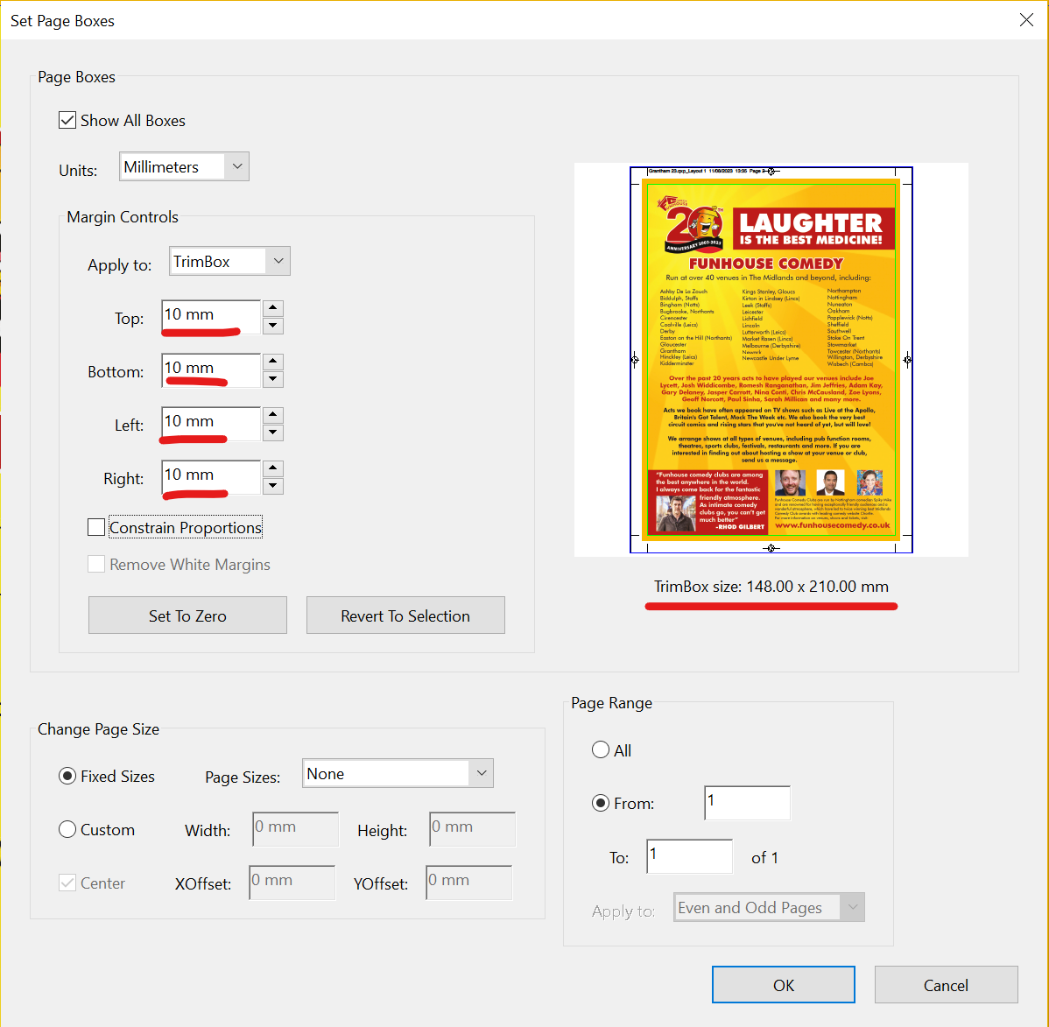The image size is (1049, 1027).
Task: Click the Cancel button
Action: coord(946,985)
